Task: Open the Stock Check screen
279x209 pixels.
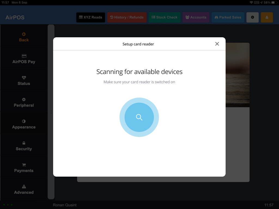Action: (x=164, y=17)
